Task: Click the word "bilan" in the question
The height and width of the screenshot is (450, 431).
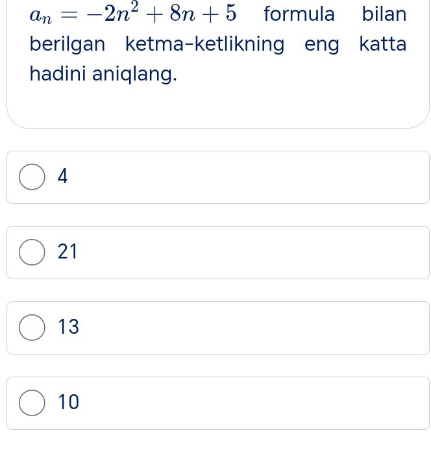Action: point(384,14)
